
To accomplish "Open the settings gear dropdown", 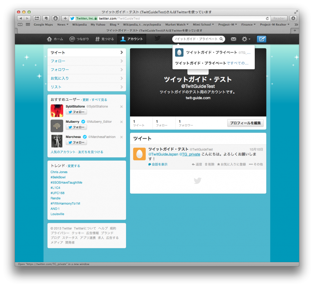I will click(246, 39).
